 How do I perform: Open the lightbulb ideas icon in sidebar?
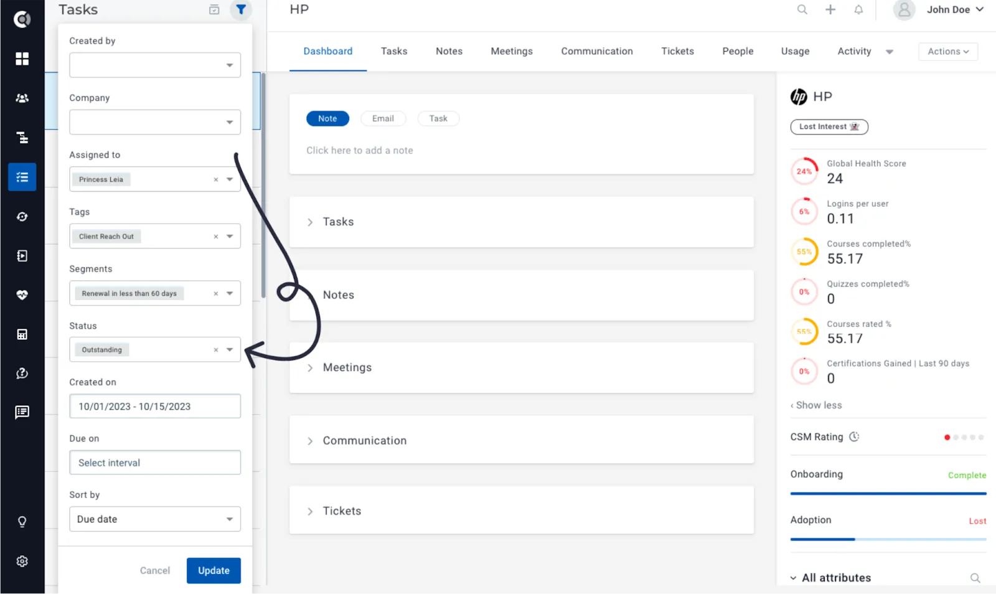coord(22,522)
